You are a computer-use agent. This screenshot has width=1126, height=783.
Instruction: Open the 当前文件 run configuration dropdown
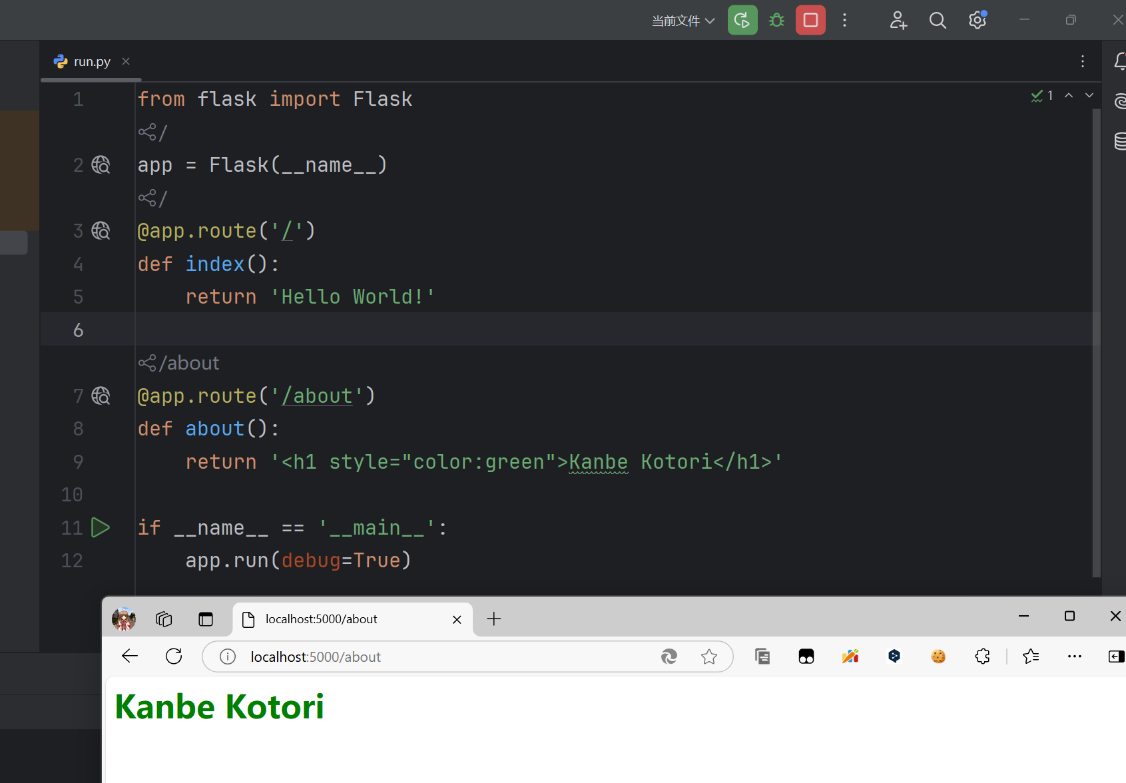coord(683,21)
